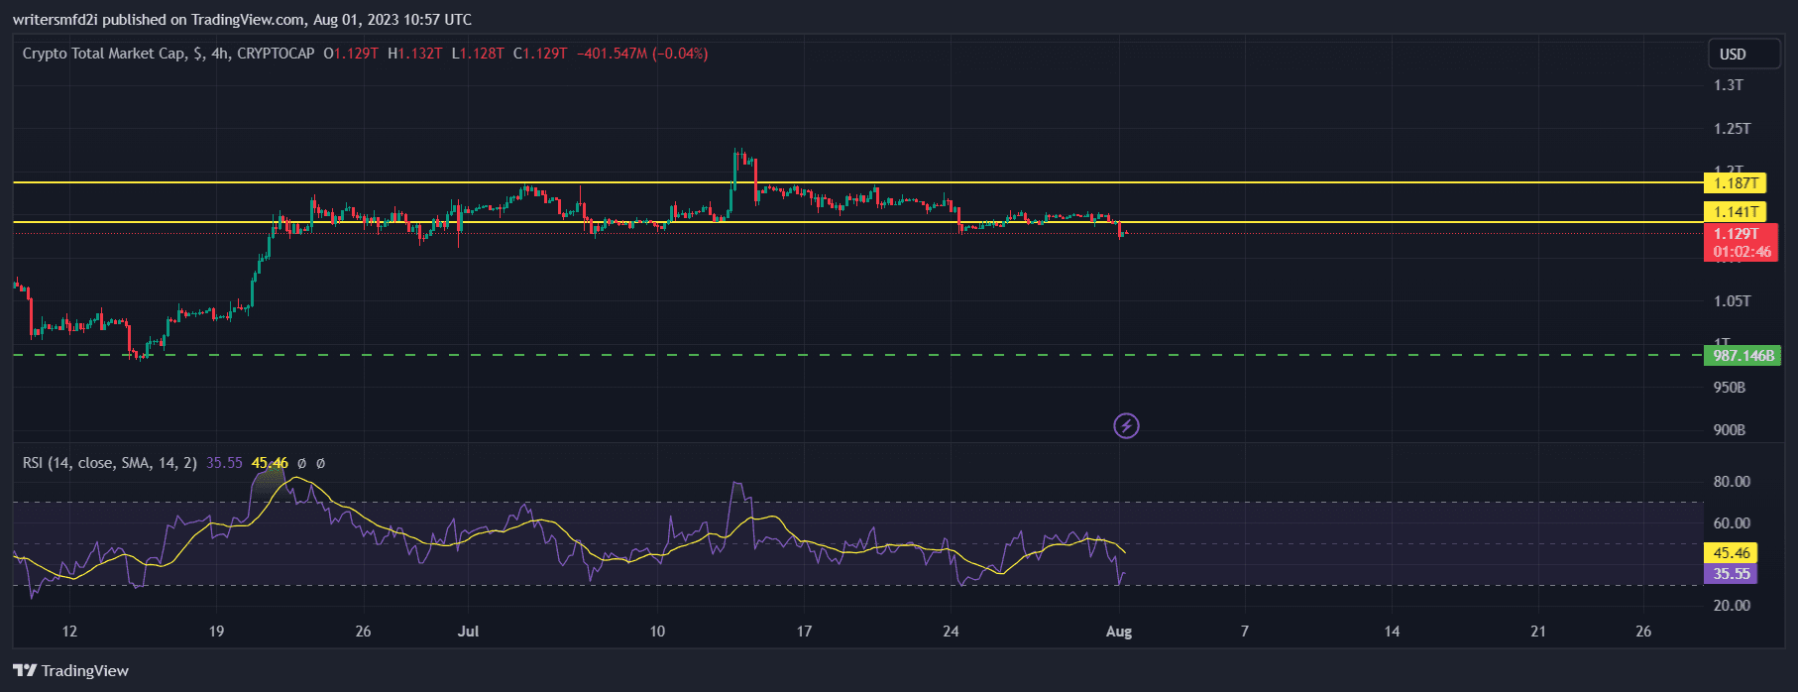Open the USD currency selector
This screenshot has width=1798, height=692.
coord(1743,55)
